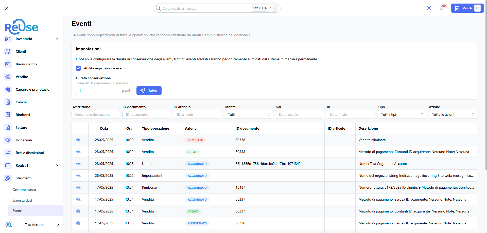Open the Azione filter dropdown

(453, 114)
